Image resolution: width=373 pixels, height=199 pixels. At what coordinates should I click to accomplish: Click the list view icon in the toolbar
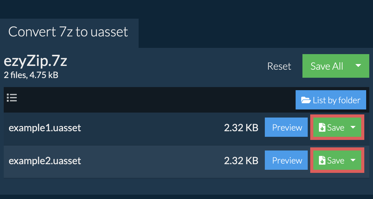[x=12, y=98]
